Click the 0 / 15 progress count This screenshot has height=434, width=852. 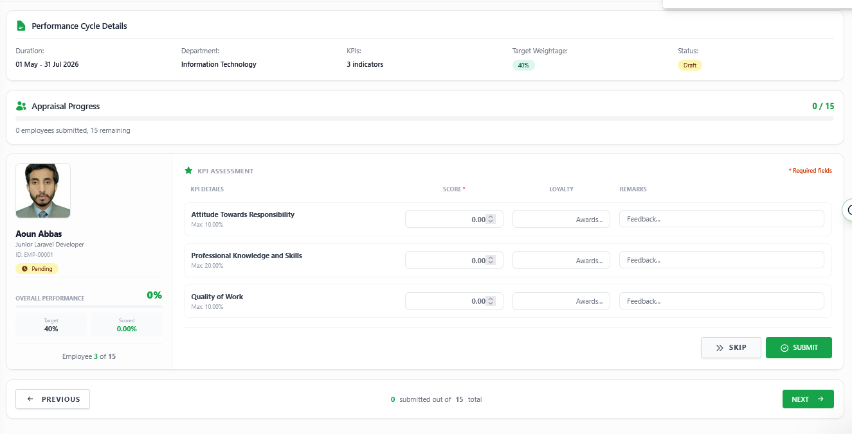click(x=823, y=107)
